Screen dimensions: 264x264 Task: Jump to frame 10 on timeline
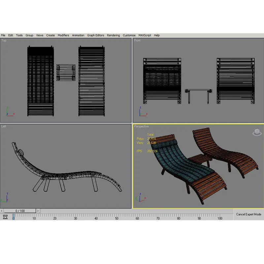coord(34,218)
